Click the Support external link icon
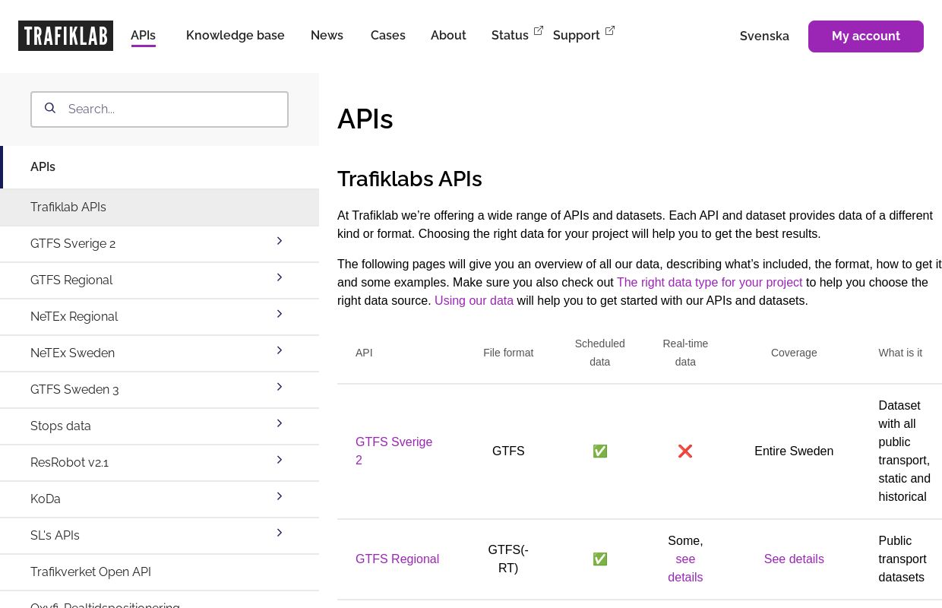942x608 pixels. click(610, 30)
